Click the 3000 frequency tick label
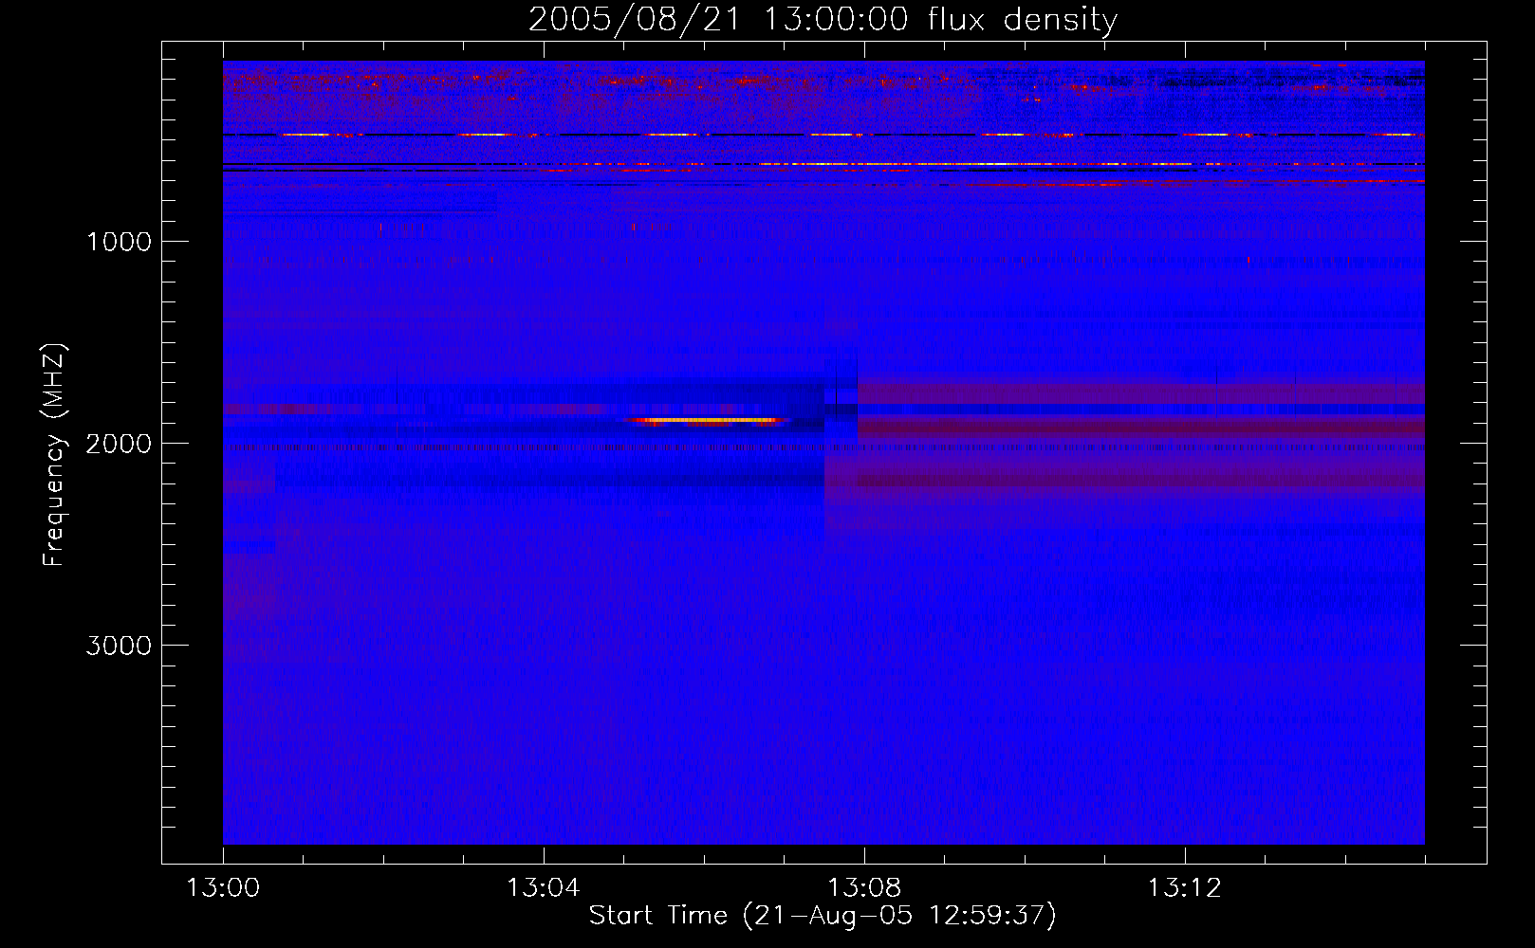The height and width of the screenshot is (948, 1535). coord(119,646)
